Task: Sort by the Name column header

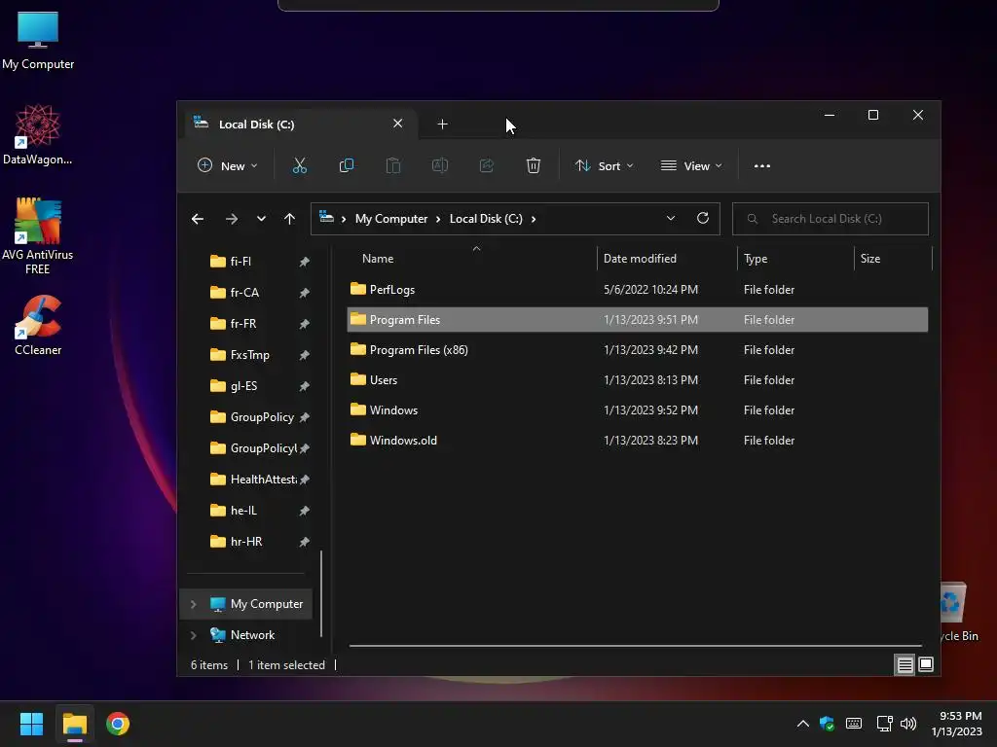Action: pyautogui.click(x=378, y=259)
